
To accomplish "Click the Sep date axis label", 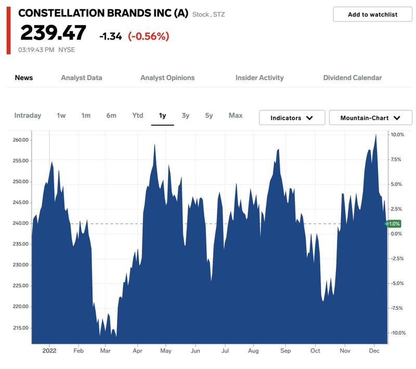I will [x=285, y=351].
